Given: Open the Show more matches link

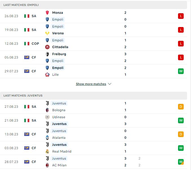Looking at the screenshot, I should 91,84.
